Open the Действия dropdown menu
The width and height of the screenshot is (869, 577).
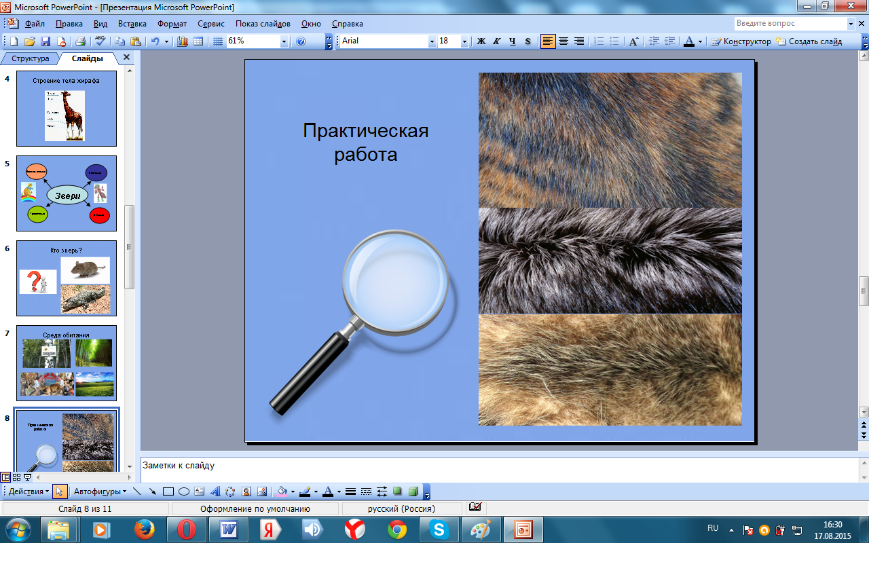point(29,491)
